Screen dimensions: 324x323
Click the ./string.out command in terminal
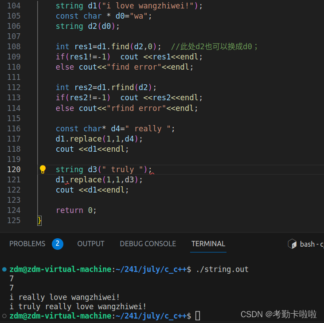(x=222, y=269)
